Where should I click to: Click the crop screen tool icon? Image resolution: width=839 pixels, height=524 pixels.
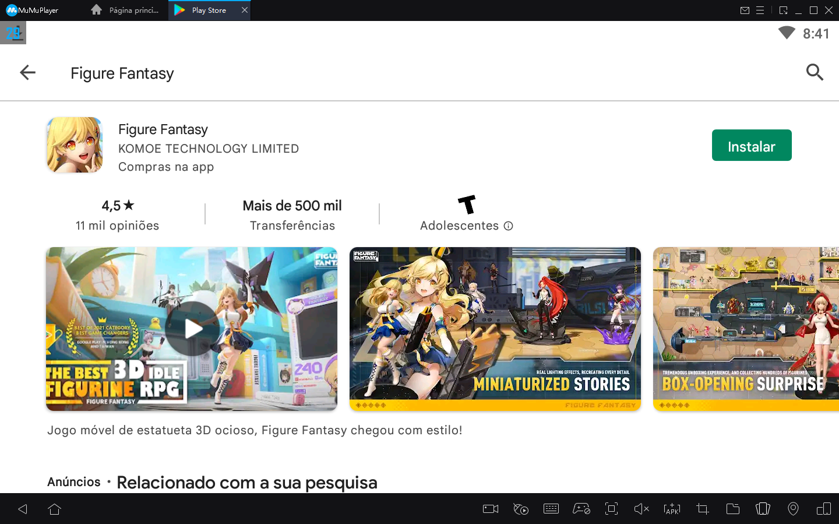[x=703, y=509]
